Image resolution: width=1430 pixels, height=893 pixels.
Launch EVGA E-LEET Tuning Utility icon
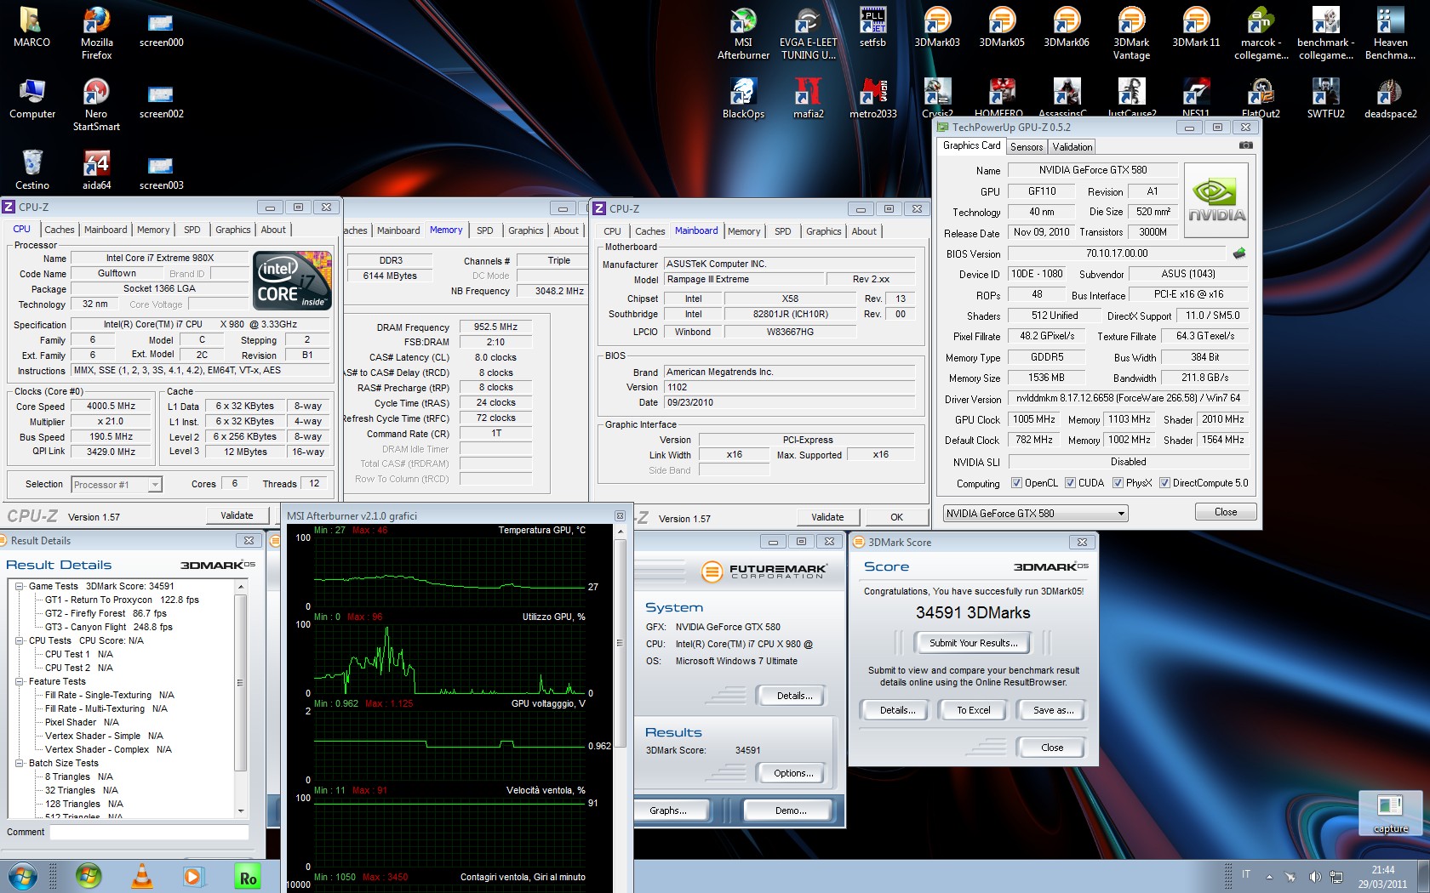808,32
